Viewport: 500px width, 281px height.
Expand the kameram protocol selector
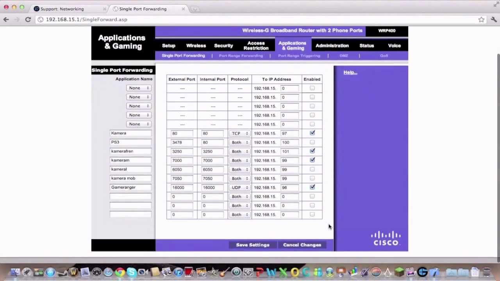[239, 160]
